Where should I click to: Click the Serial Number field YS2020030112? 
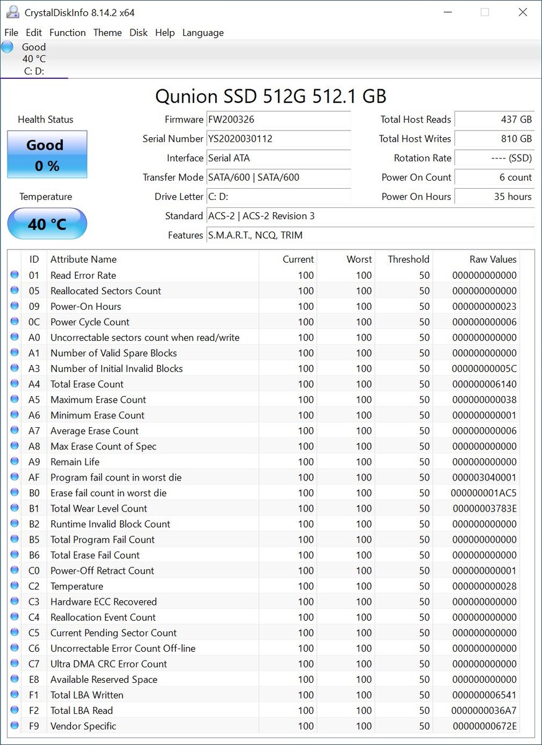tap(278, 138)
